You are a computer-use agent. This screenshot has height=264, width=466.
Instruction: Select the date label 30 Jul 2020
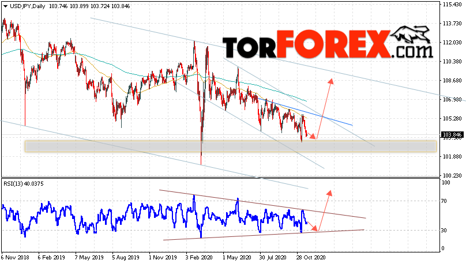273,257
